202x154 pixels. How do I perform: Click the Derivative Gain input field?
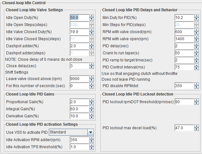tap(79, 116)
